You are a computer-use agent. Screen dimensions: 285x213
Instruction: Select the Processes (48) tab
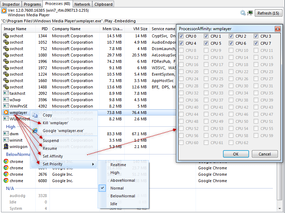(x=58, y=4)
